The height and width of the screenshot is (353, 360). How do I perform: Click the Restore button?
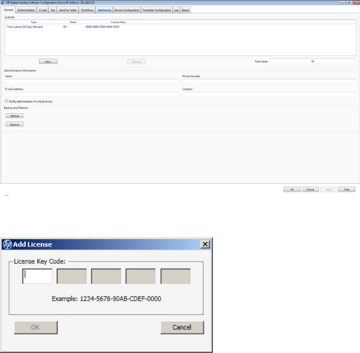click(x=15, y=125)
